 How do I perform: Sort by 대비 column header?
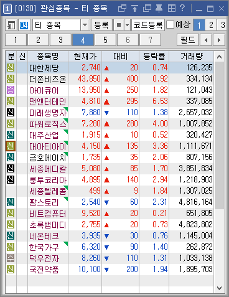[x=120, y=57]
